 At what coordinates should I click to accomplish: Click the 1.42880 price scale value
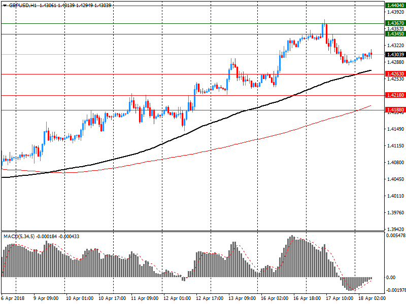pyautogui.click(x=395, y=62)
